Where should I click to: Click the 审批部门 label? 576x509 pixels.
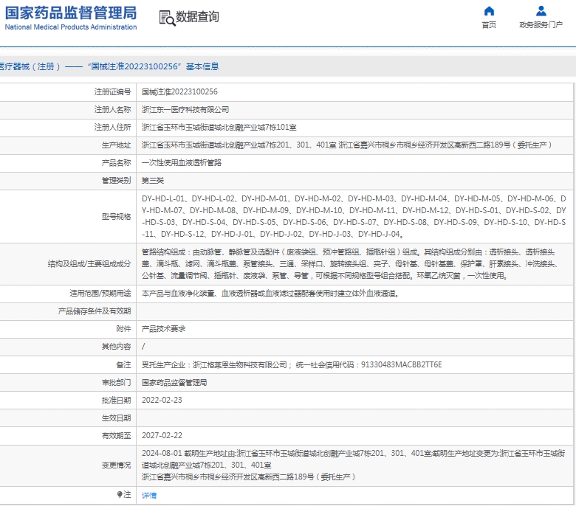[116, 382]
